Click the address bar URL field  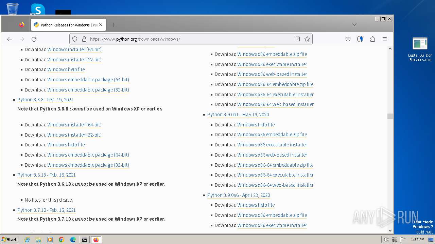190,39
